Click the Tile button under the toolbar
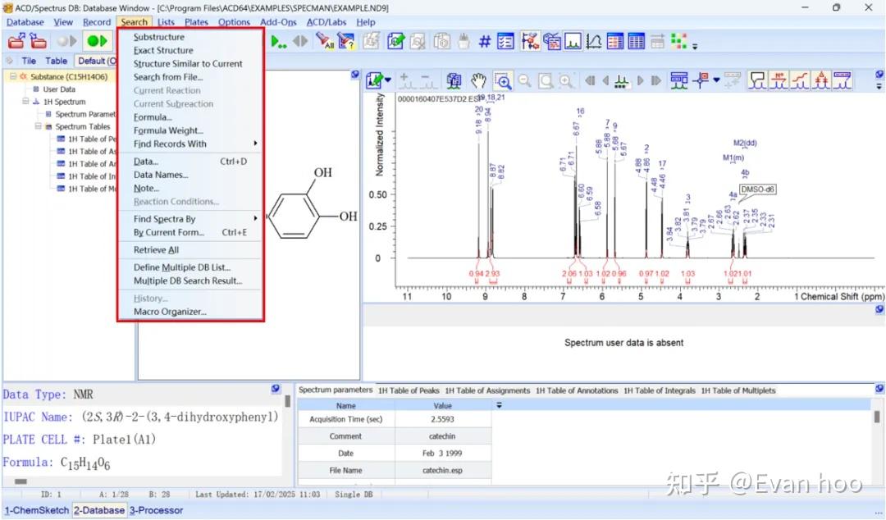The height and width of the screenshot is (520, 886). tap(29, 60)
